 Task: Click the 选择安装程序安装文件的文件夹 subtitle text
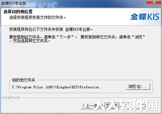[x=38, y=18]
